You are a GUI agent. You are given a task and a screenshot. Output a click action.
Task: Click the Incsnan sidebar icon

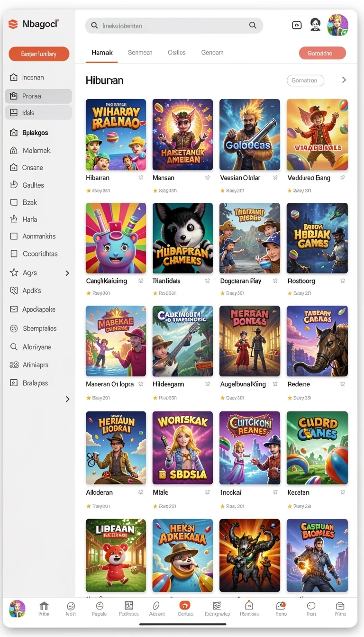(x=14, y=77)
